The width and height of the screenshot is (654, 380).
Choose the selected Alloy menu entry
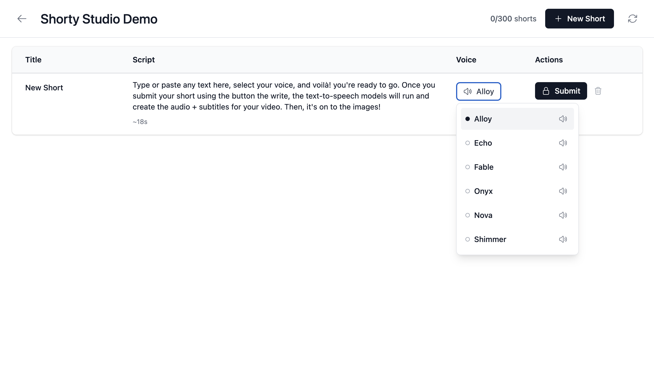483,119
